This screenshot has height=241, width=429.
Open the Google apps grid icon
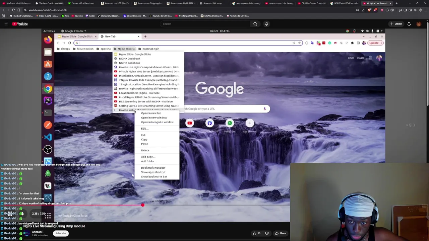point(370,58)
